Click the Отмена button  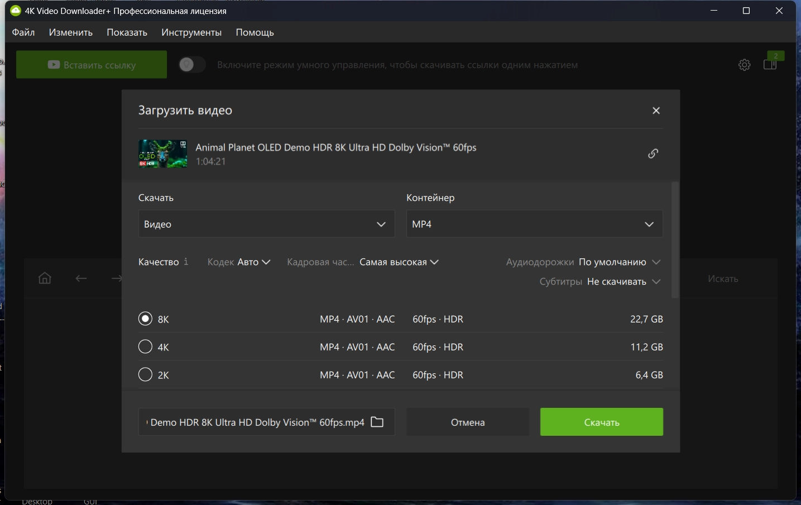coord(468,422)
